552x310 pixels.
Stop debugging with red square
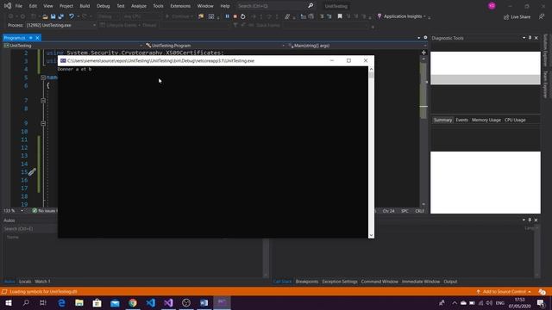point(235,16)
